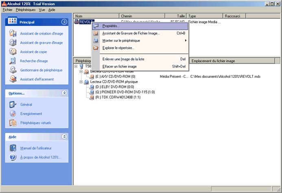
Task: Click the ELBY DVD-ROM drive icon
Action: point(92,87)
